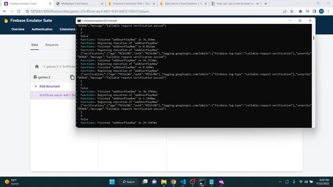This screenshot has height=187, width=333.
Task: Toggle the Chrome side panel icon
Action: click(314, 11)
